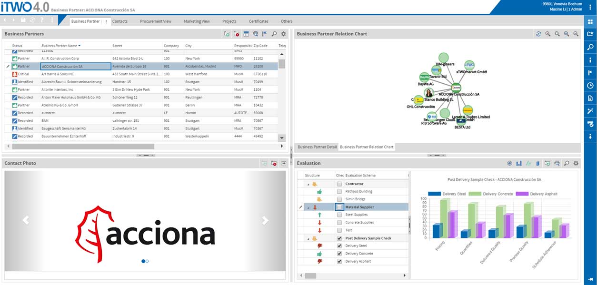Click the save icon in top toolbar

[x=23, y=20]
